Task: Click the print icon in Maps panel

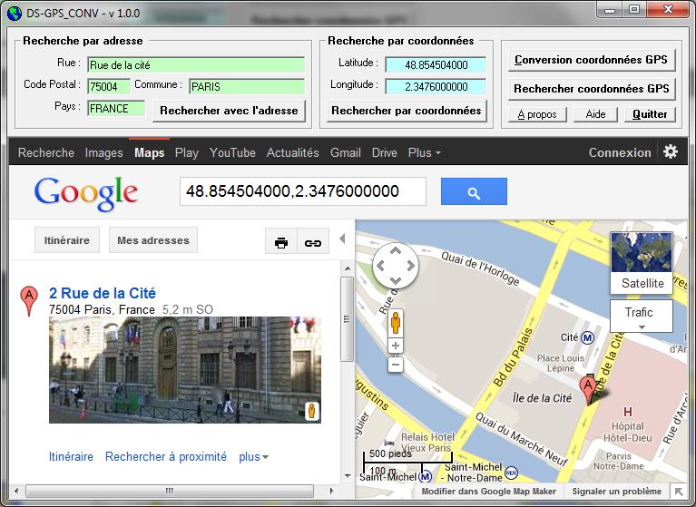Action: click(281, 242)
